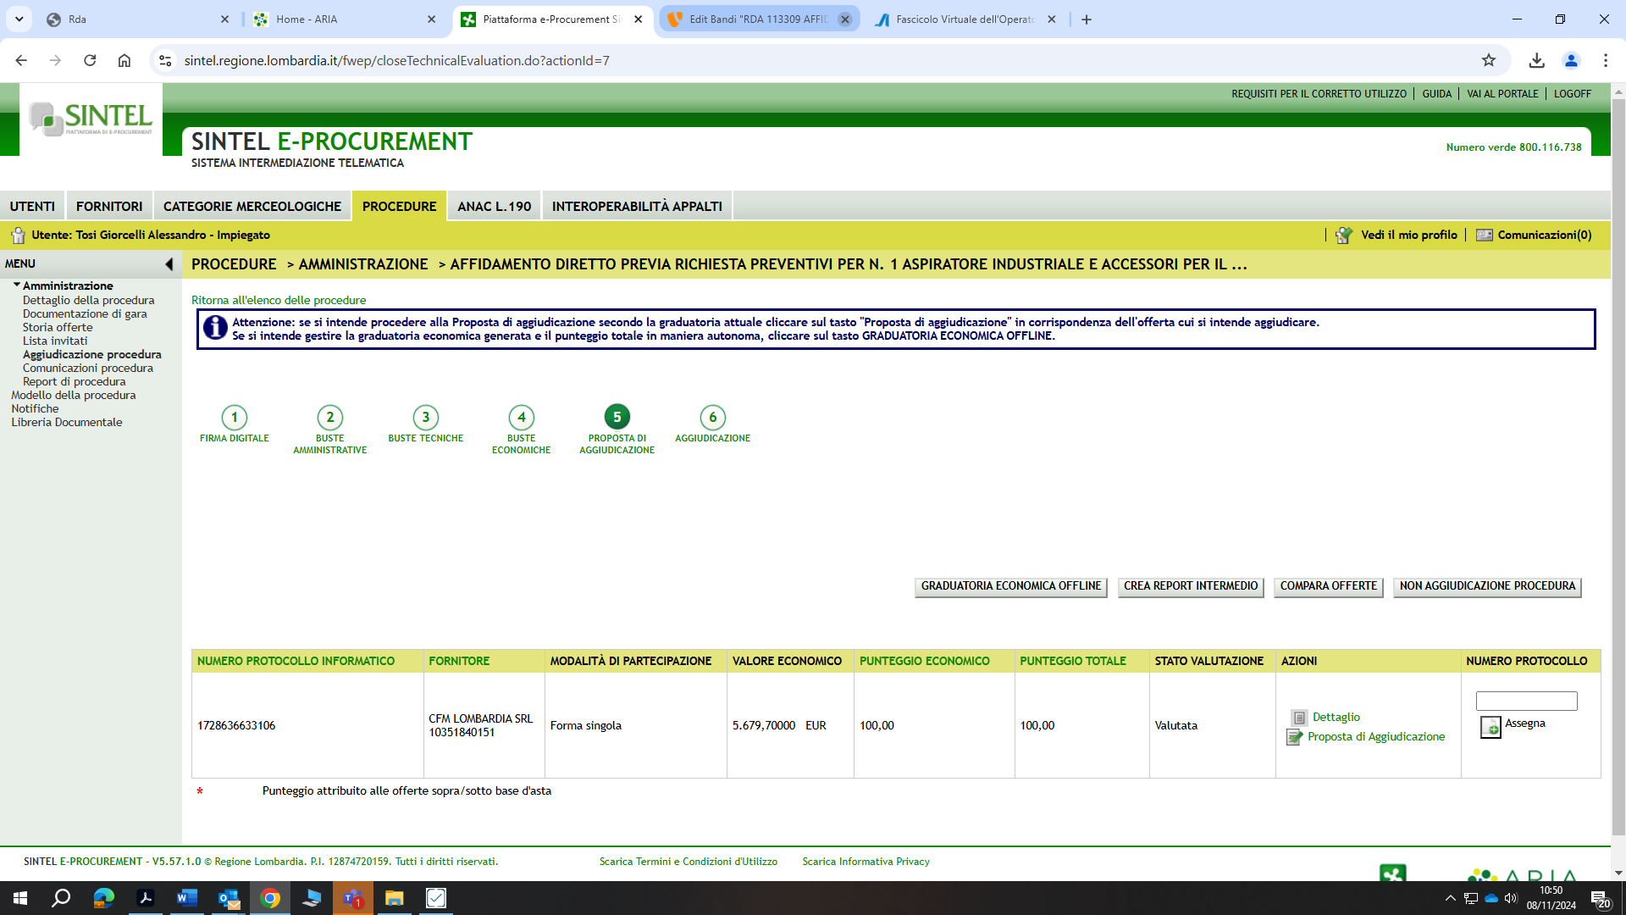The width and height of the screenshot is (1626, 915).
Task: Collapse the MENU sidebar arrow
Action: (169, 264)
